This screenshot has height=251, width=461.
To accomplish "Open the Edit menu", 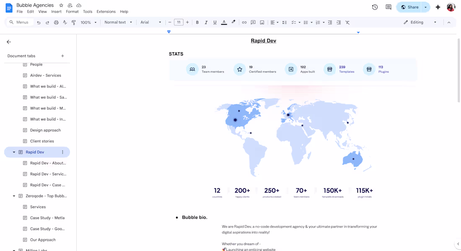I will tap(30, 12).
